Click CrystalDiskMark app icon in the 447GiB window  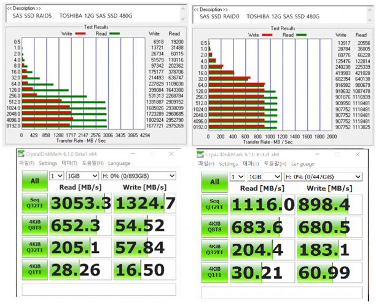pyautogui.click(x=200, y=154)
